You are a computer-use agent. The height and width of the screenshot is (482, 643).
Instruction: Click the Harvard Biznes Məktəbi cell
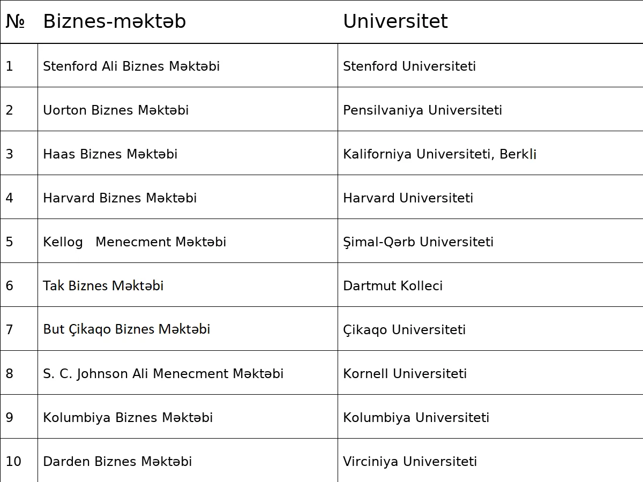(119, 198)
